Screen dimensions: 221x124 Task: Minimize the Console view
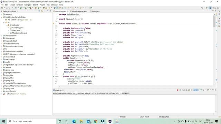[x=213, y=90]
